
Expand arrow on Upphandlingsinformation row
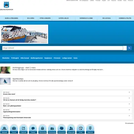click(x=129, y=110)
